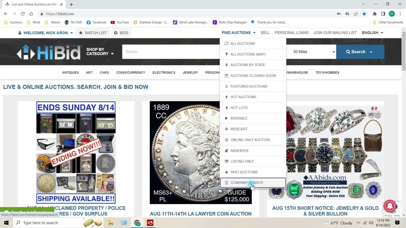Open Antiques category
Screen dimensions: 406x228
pos(70,73)
